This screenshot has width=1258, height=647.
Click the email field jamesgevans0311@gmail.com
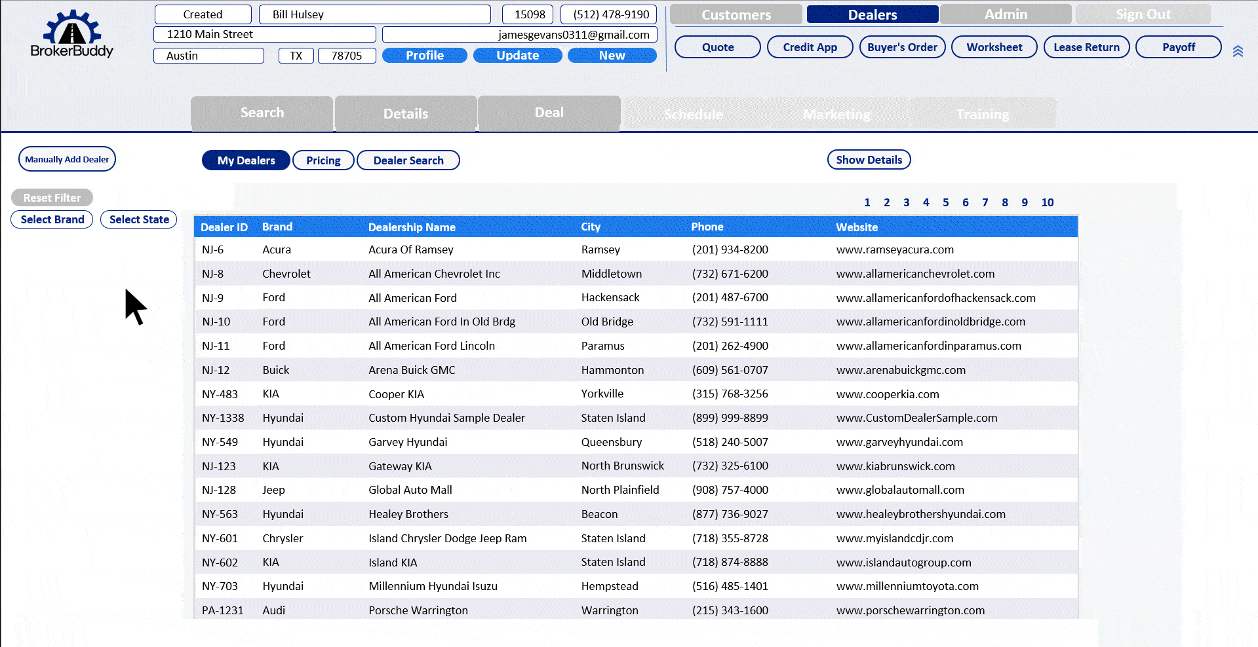pyautogui.click(x=520, y=35)
